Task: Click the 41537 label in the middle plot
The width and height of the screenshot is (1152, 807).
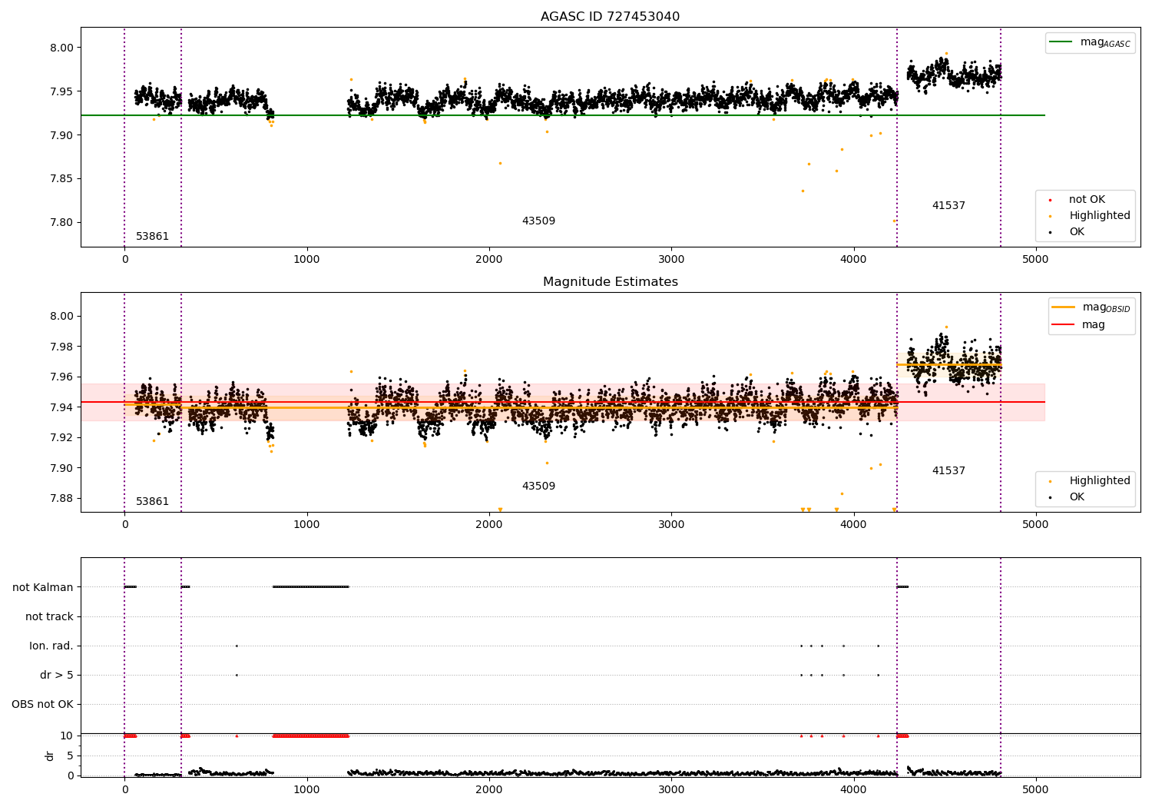Action: coord(948,471)
